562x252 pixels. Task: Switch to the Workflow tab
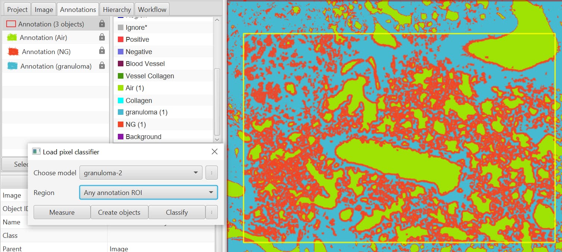tap(152, 9)
